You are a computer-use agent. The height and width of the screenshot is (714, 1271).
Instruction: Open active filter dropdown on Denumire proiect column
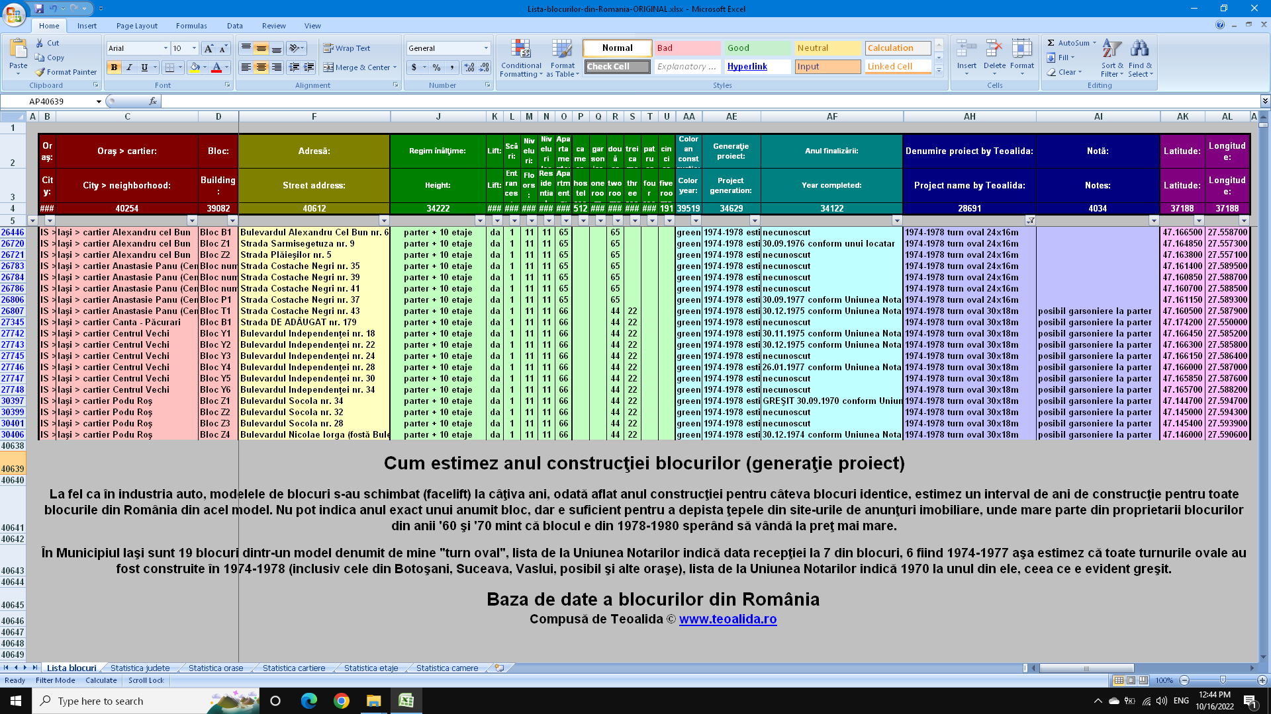point(1030,221)
